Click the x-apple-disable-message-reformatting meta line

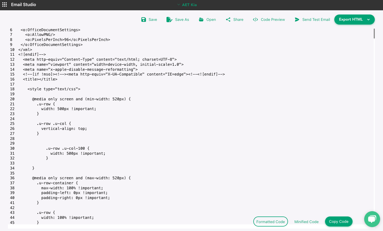80,69
